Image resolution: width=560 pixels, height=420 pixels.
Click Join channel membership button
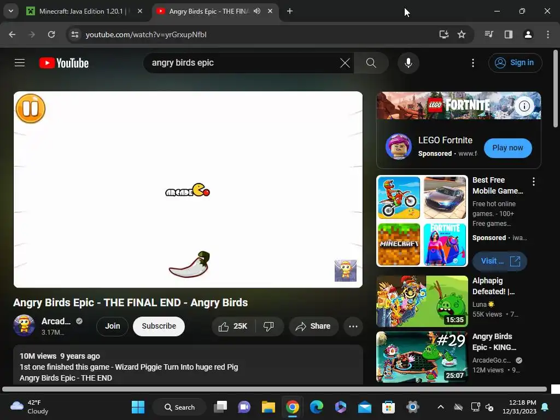[112, 326]
